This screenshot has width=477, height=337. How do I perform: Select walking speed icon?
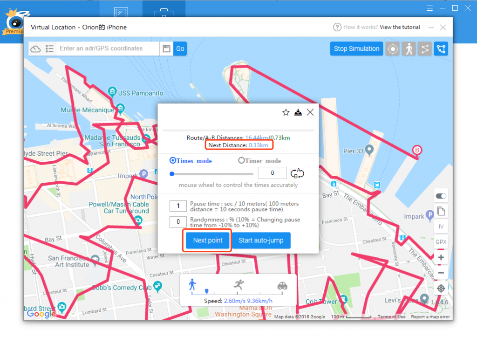pos(192,285)
